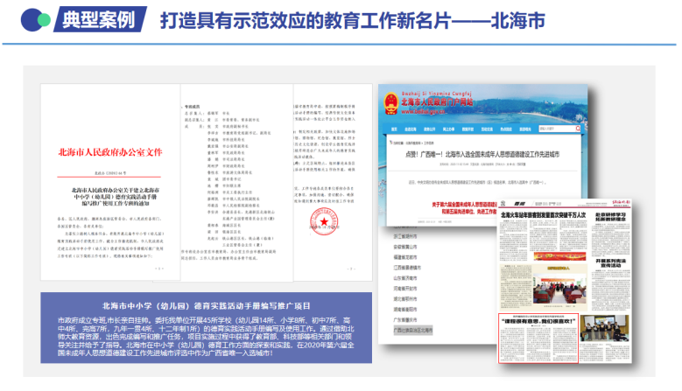Select 浙江省湖州市 in the city list
Image resolution: width=682 pixels, height=391 pixels.
(x=405, y=236)
